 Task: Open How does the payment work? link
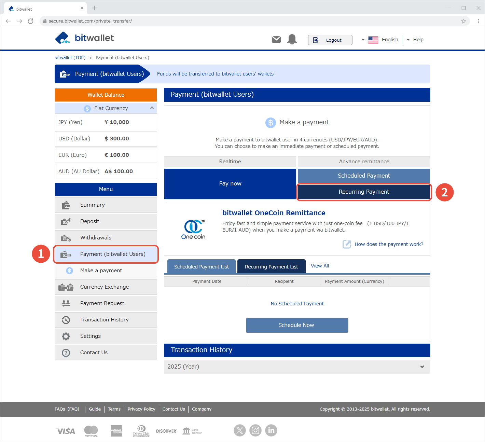coord(389,244)
